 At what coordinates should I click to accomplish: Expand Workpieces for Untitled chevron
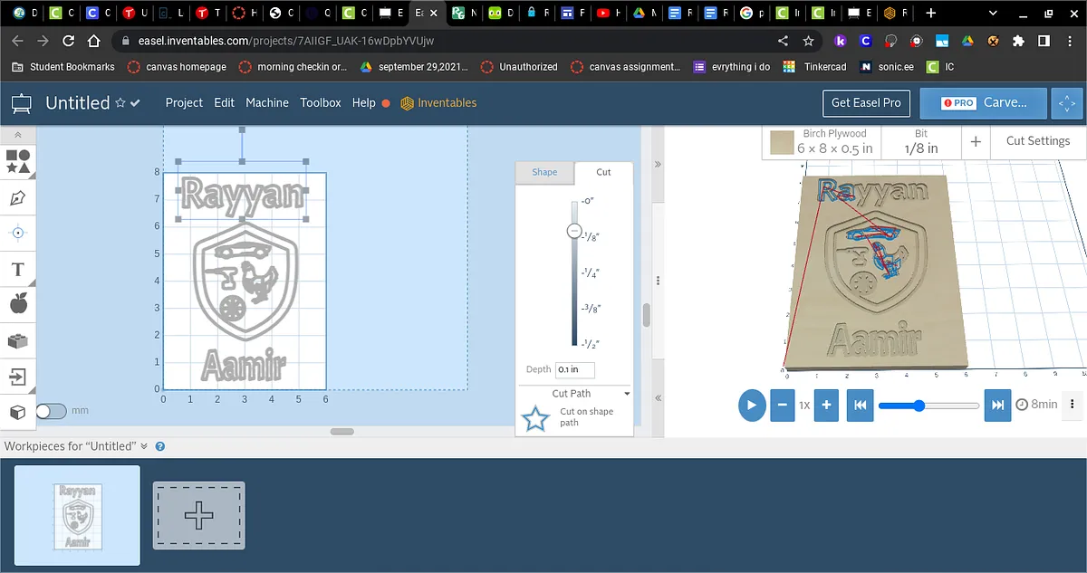point(144,446)
